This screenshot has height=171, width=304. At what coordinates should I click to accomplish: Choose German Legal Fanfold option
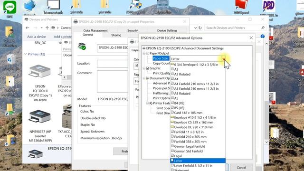(190, 146)
